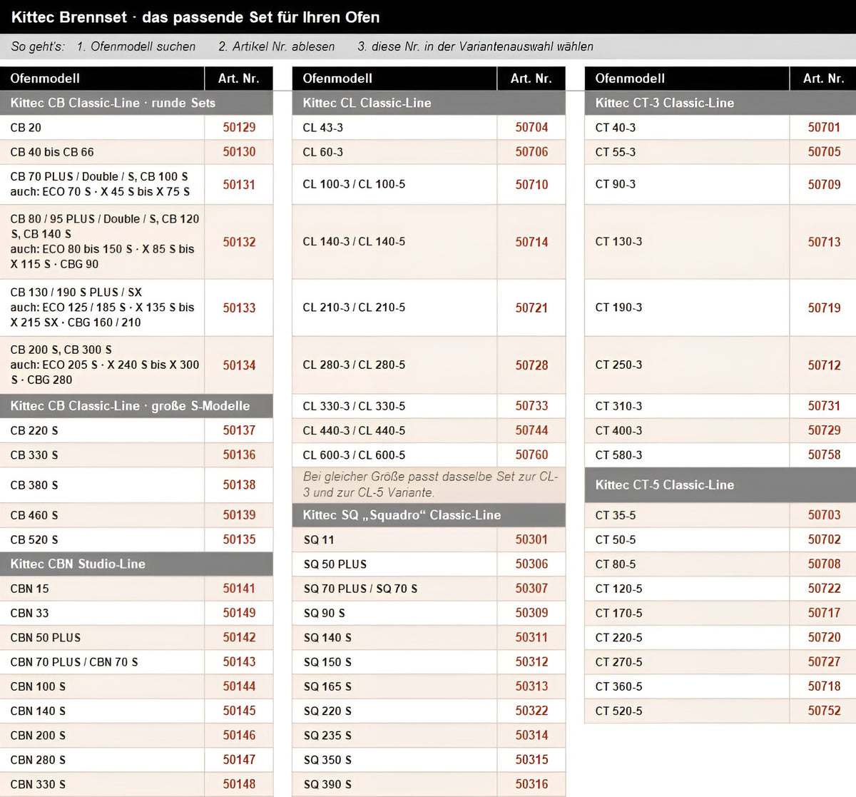Click the CB 380 S model row
Screen dimensions: 856x797
pyautogui.click(x=136, y=484)
